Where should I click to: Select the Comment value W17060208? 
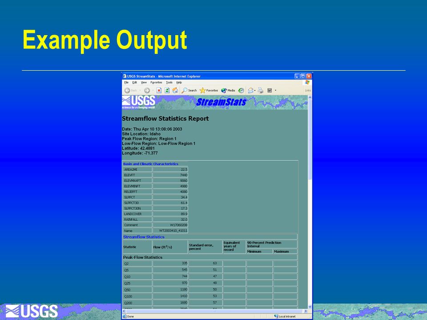pos(179,225)
